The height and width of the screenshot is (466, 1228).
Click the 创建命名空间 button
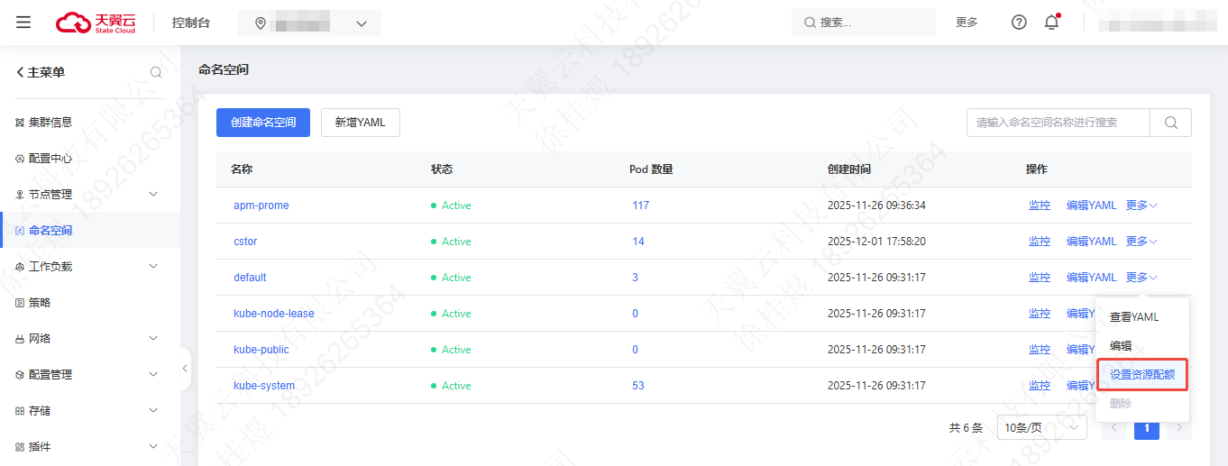[x=263, y=123]
